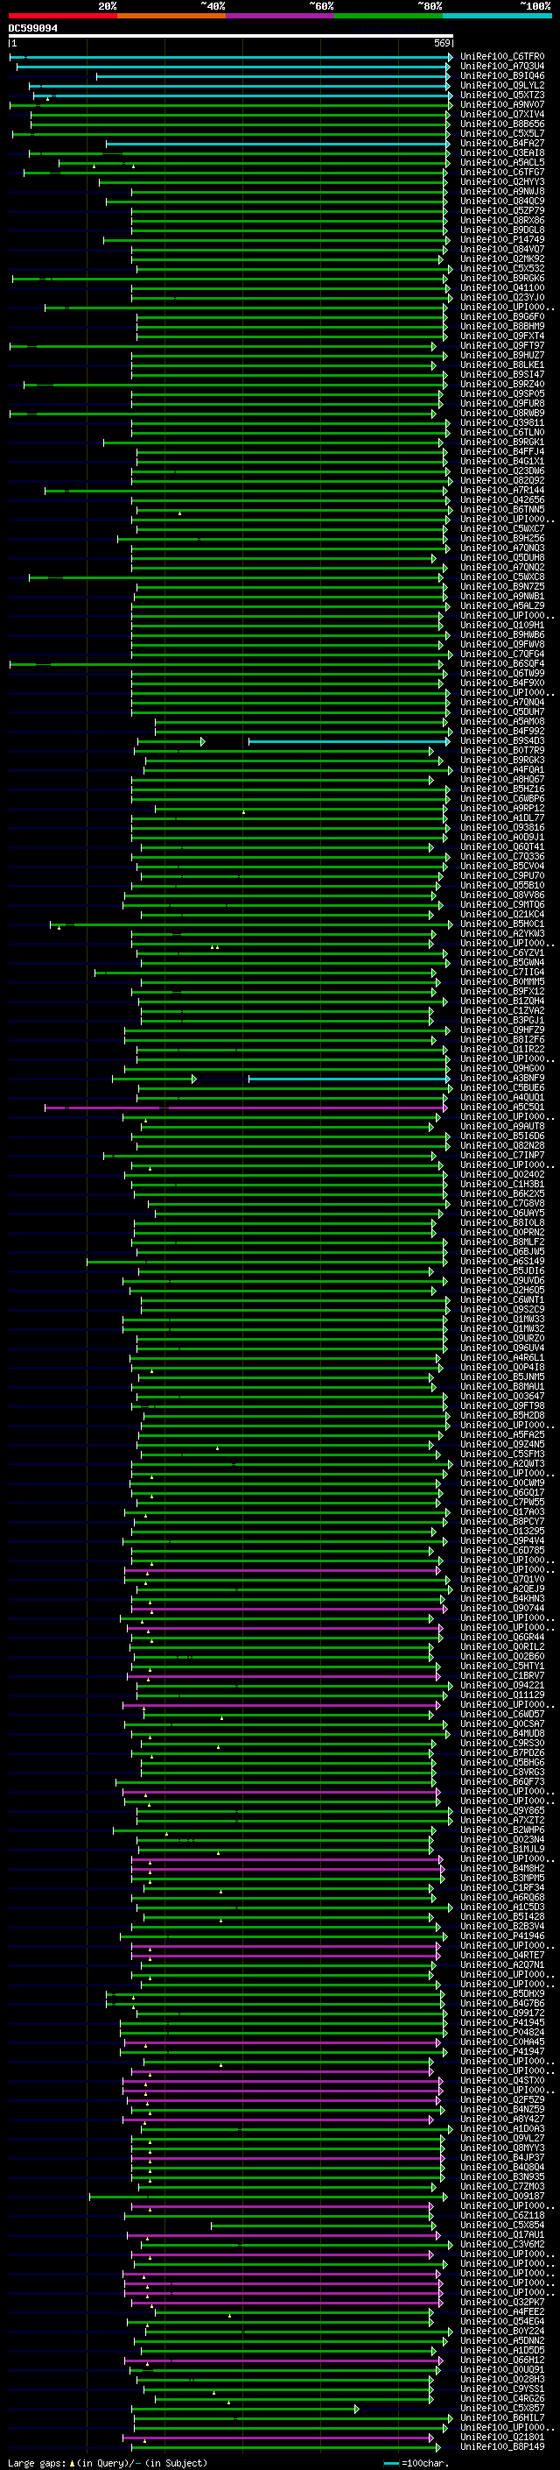Click the short green bar for UniRef100_C5X857
The image size is (560, 2470).
(245, 2409)
